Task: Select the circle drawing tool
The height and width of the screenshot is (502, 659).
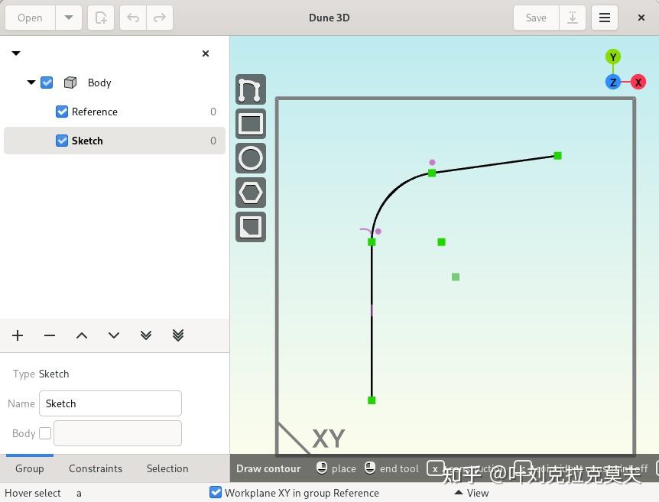Action: click(x=250, y=157)
